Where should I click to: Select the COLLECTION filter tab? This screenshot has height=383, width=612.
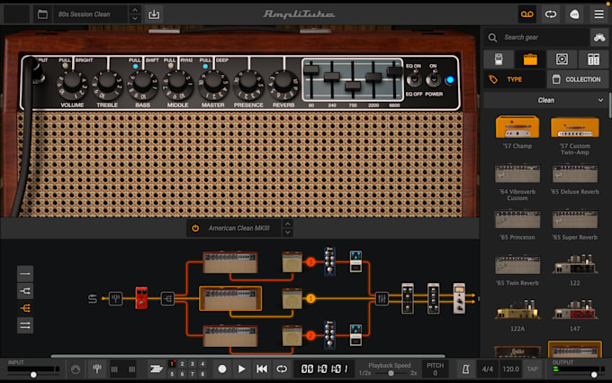pyautogui.click(x=578, y=79)
